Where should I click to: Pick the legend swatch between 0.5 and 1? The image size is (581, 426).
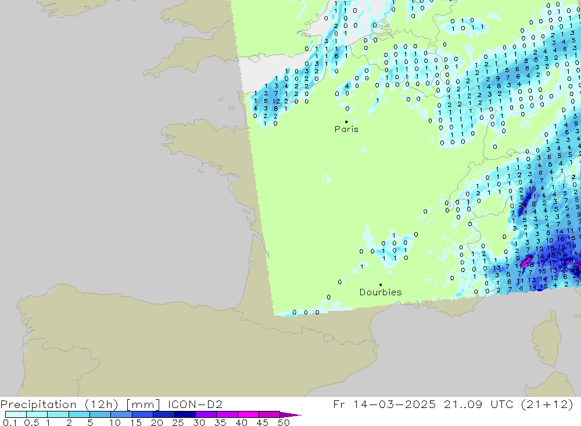[x=37, y=414]
